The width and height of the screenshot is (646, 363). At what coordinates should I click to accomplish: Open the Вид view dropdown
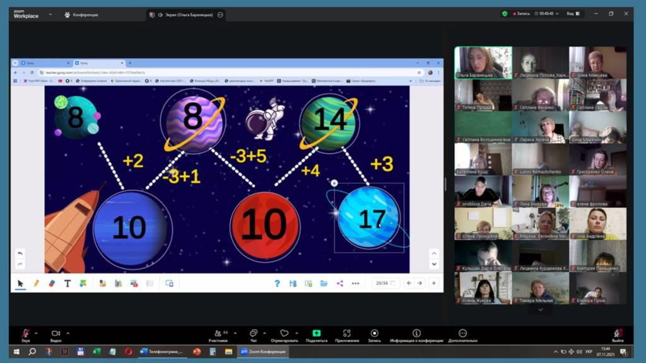pyautogui.click(x=572, y=14)
